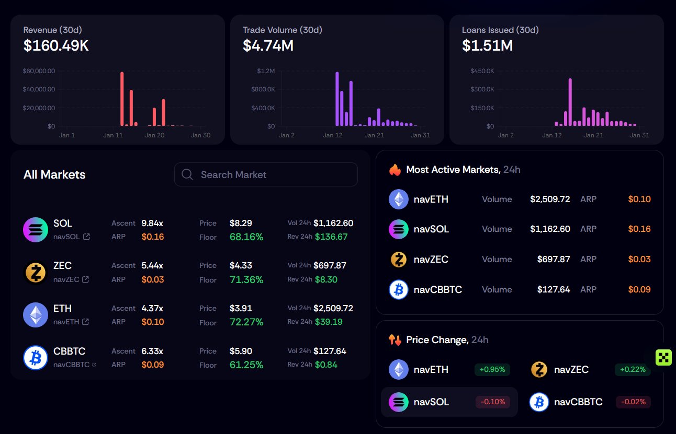Click the ZEC coin icon in All Markets

[x=36, y=272]
